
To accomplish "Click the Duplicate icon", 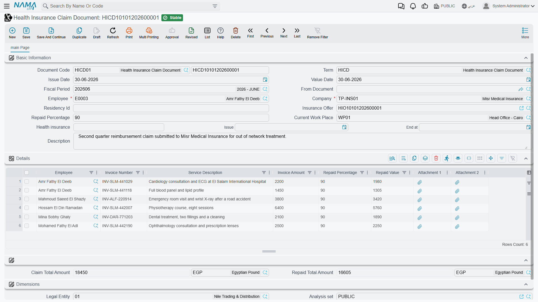I will pos(79,30).
